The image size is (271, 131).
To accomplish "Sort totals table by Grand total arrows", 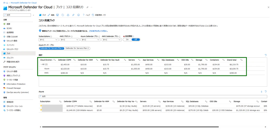I will (241, 60).
